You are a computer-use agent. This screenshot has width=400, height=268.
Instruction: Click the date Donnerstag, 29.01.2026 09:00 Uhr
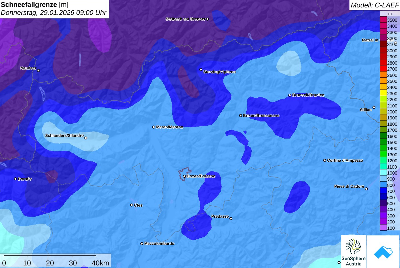[53, 13]
